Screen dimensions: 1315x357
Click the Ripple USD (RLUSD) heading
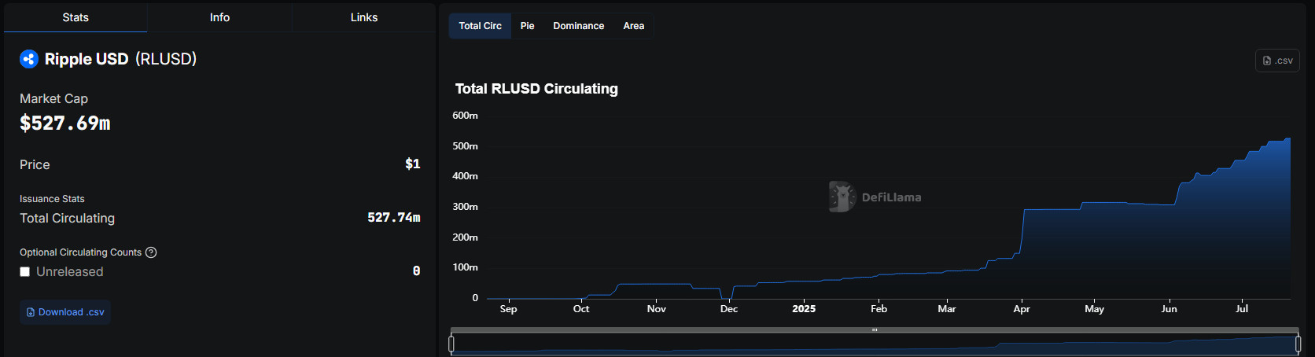[120, 59]
